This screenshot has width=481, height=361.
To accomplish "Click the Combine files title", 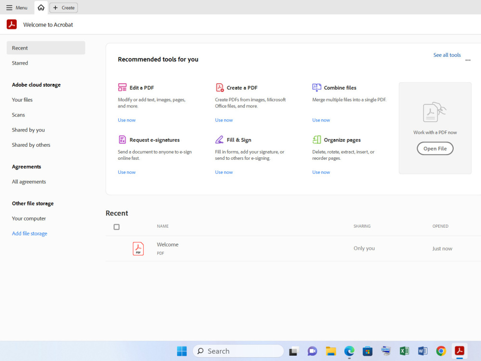I will pyautogui.click(x=340, y=88).
